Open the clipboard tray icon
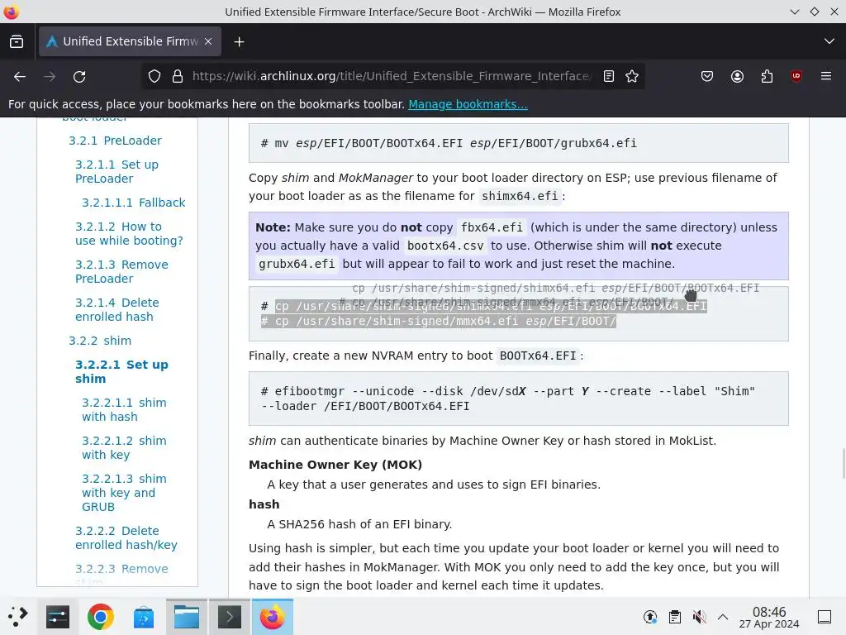Image resolution: width=846 pixels, height=635 pixels. 674,617
